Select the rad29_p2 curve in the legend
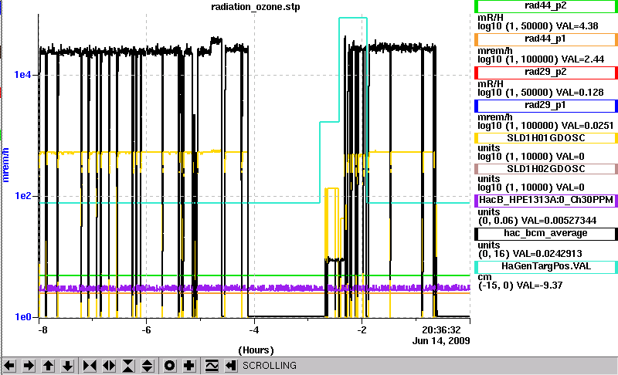 point(546,73)
